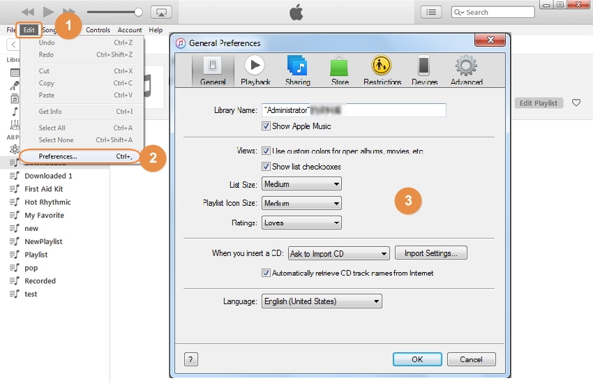Open the Language dropdown
Viewport: 593px width, 383px height.
pyautogui.click(x=322, y=301)
